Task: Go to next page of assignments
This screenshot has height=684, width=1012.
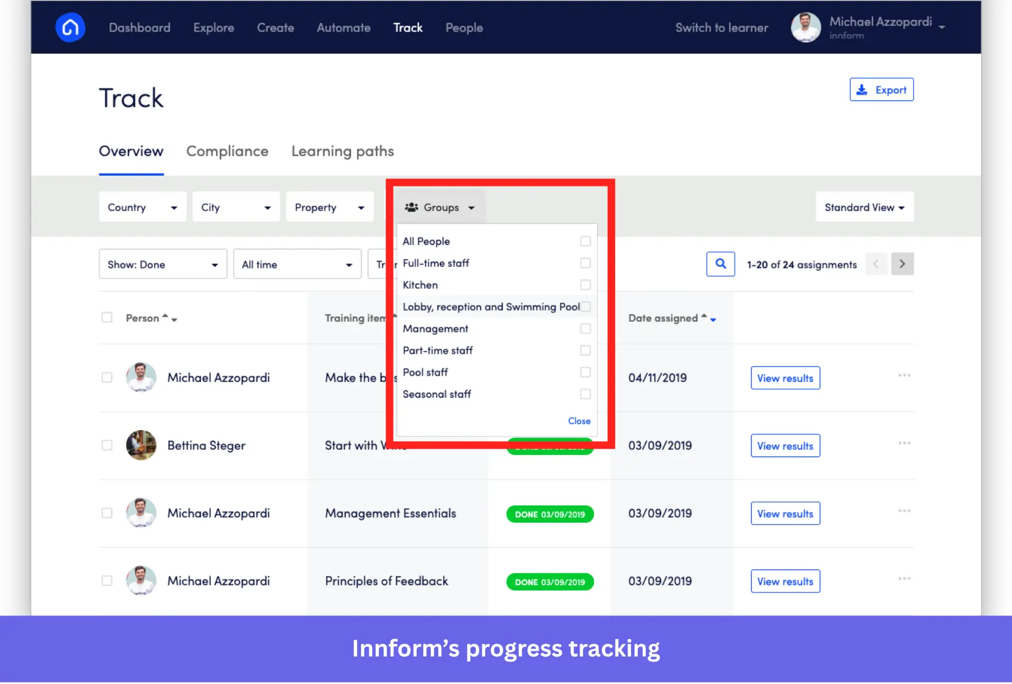Action: [902, 264]
